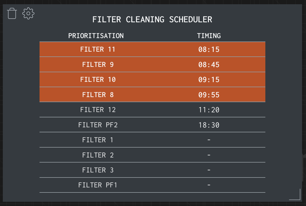Screen dimensions: 306x206
Task: Choose the FILTER 3 row
Action: [x=152, y=170]
